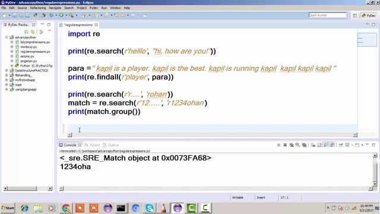Viewport: 380px width, 214px height.
Task: Toggle Scroll Lock in console toolbar
Action: (319, 145)
